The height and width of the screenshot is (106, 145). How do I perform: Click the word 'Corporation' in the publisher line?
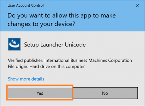click(x=120, y=61)
